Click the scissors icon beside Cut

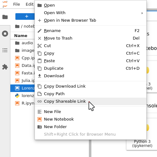(x=40, y=46)
